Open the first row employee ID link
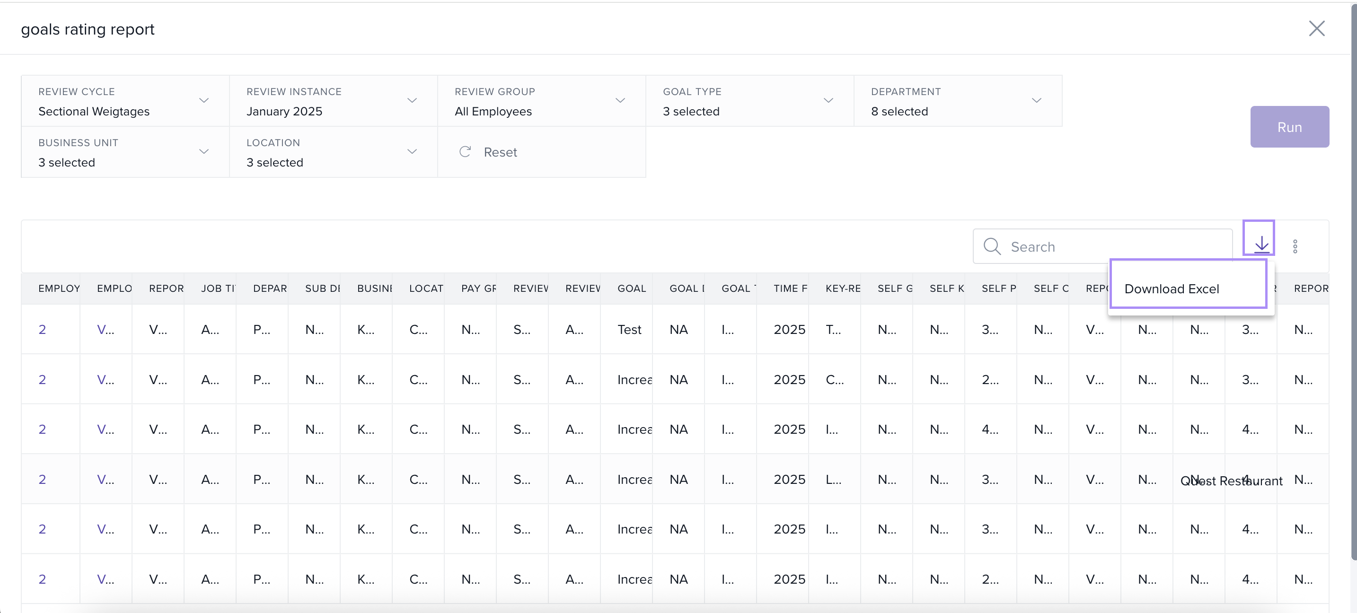 point(42,330)
